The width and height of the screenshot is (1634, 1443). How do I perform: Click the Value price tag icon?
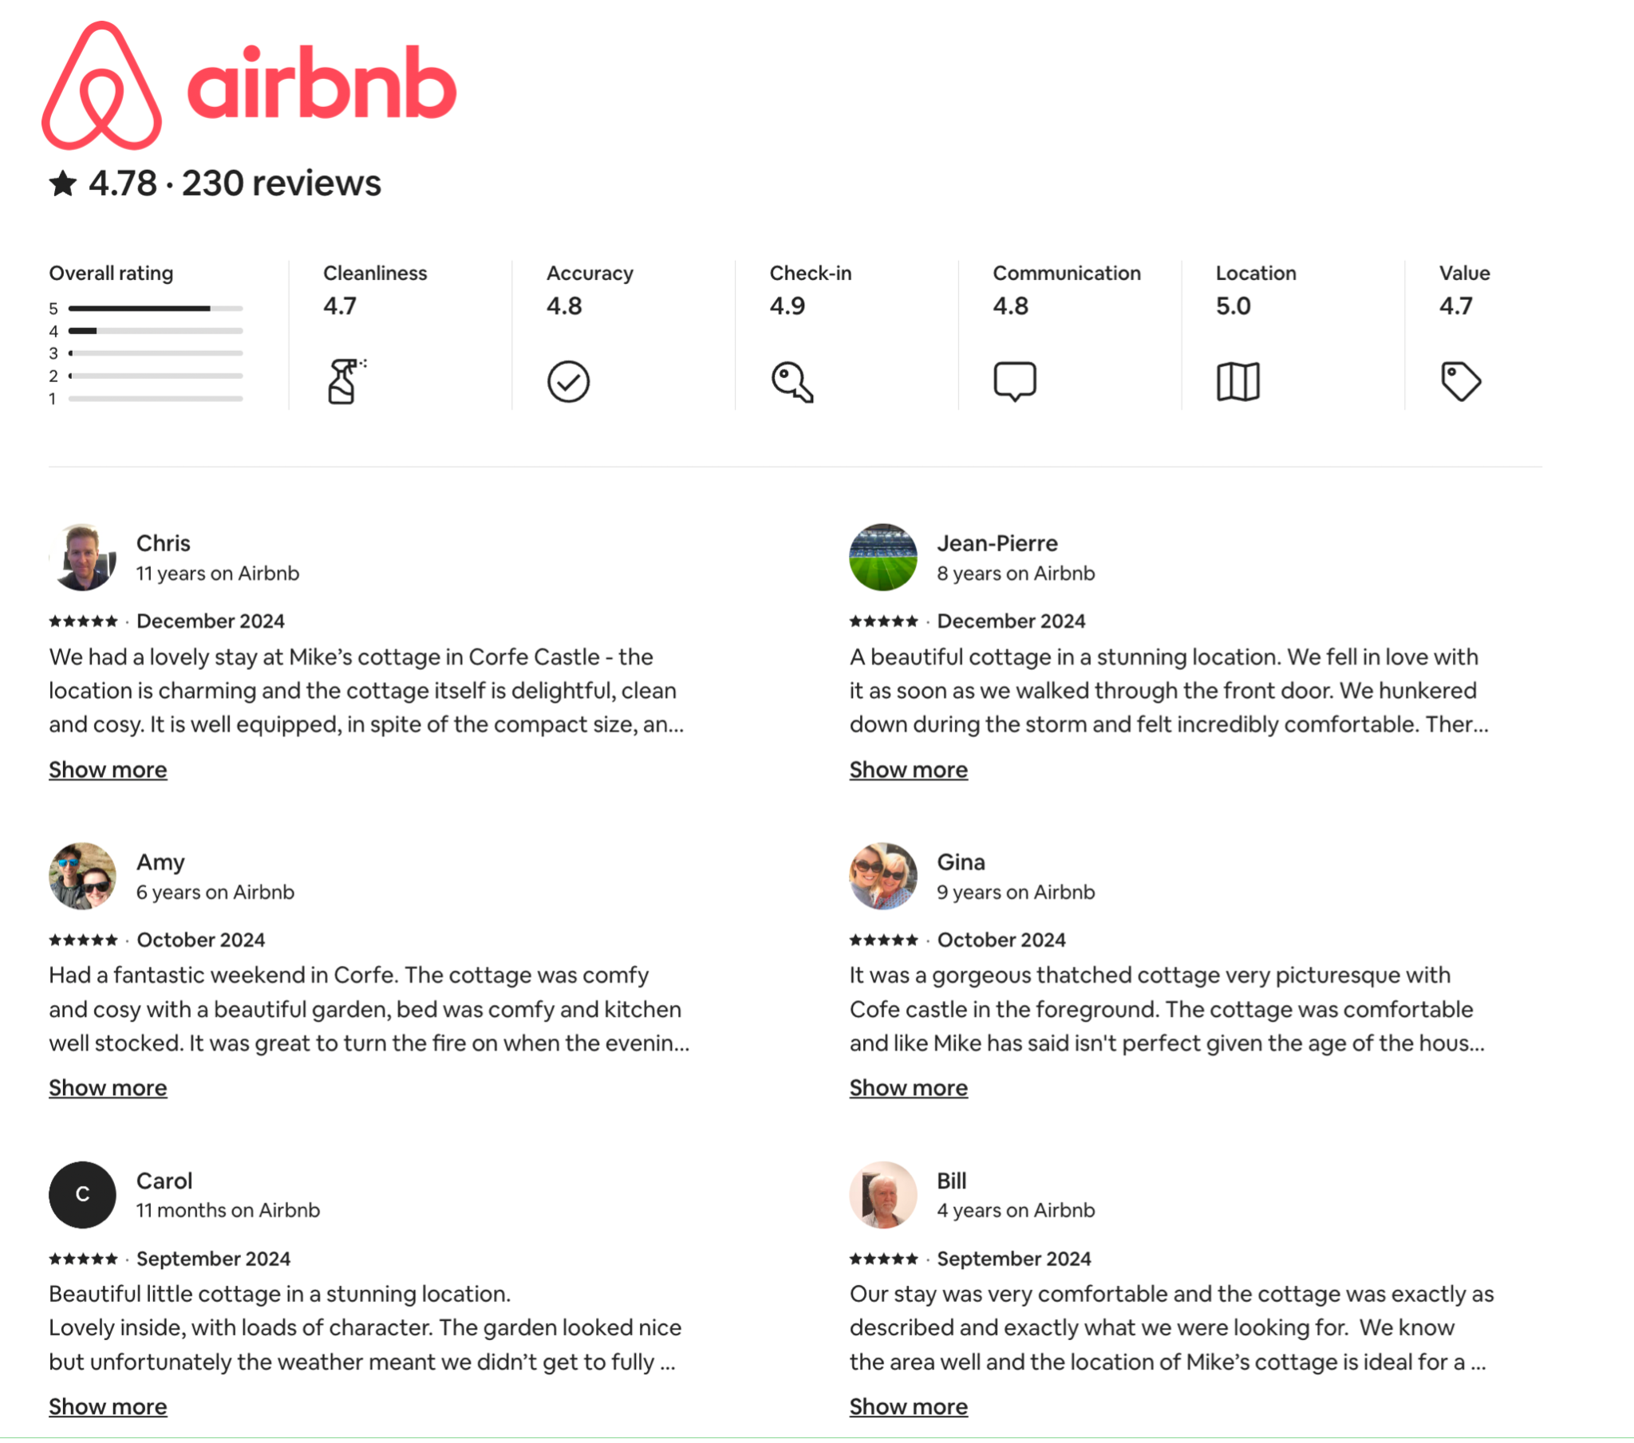click(x=1461, y=382)
